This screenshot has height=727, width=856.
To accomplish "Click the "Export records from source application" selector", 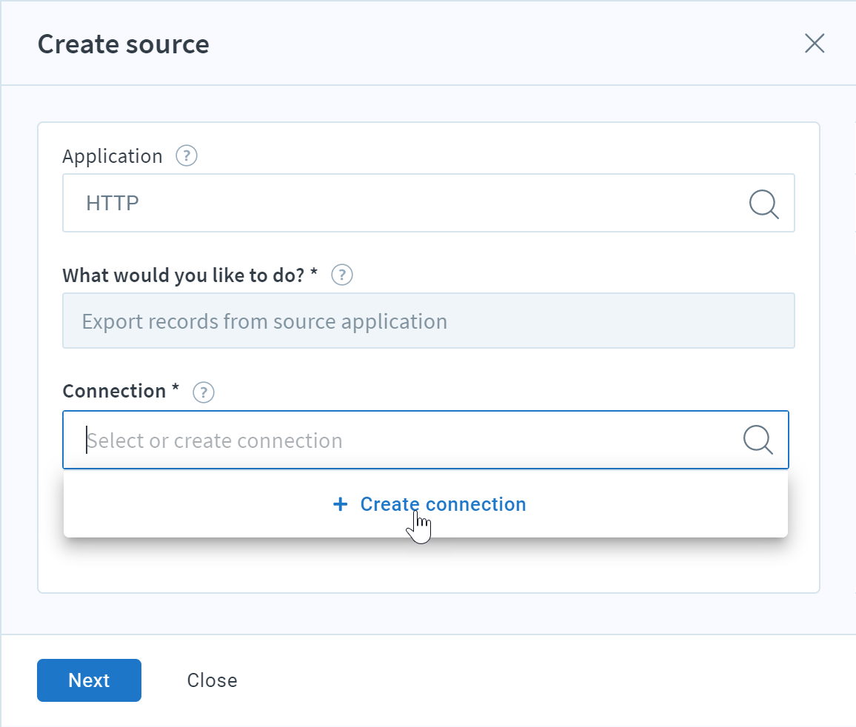I will (428, 321).
